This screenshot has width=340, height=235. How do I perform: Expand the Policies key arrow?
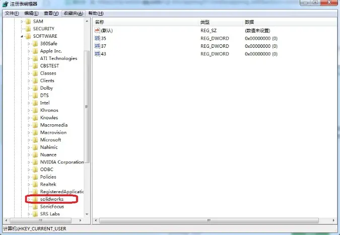click(x=29, y=177)
